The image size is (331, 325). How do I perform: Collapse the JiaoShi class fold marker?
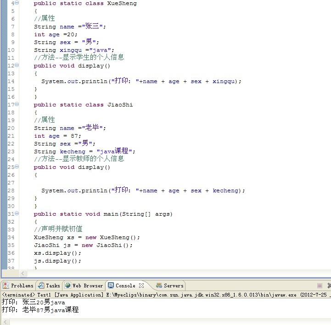pos(17,105)
